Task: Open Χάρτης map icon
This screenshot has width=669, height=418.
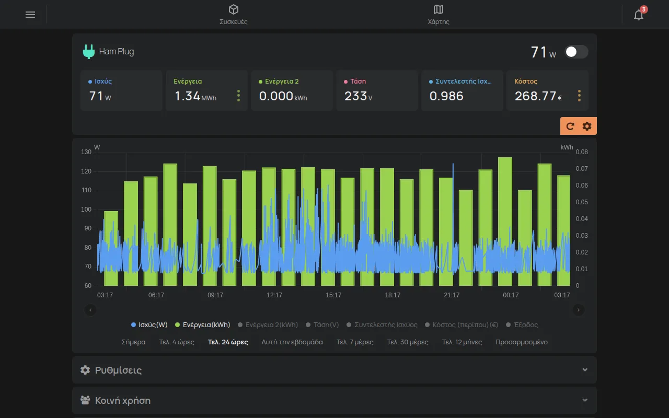Action: point(439,9)
